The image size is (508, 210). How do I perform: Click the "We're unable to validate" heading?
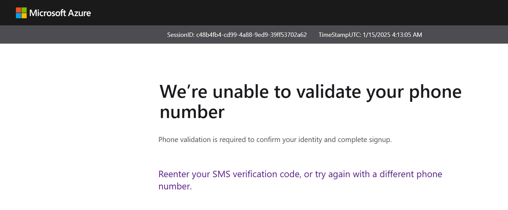click(311, 101)
